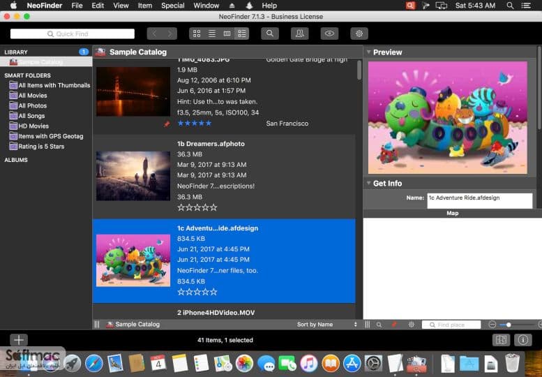Open Notification Center in the menu bar
542x377 pixels.
coord(526,6)
